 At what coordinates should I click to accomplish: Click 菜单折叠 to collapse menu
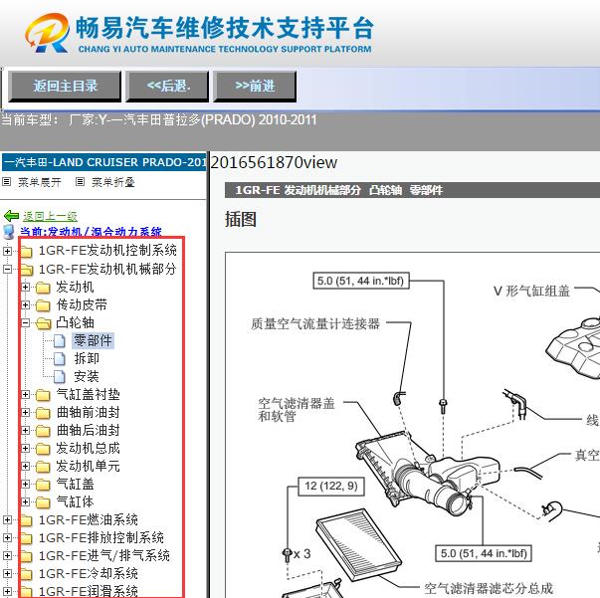(113, 182)
